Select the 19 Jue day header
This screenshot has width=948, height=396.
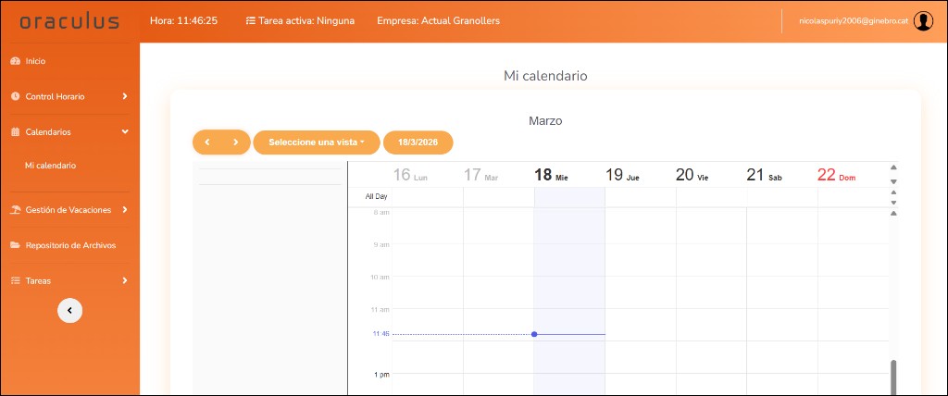(623, 175)
